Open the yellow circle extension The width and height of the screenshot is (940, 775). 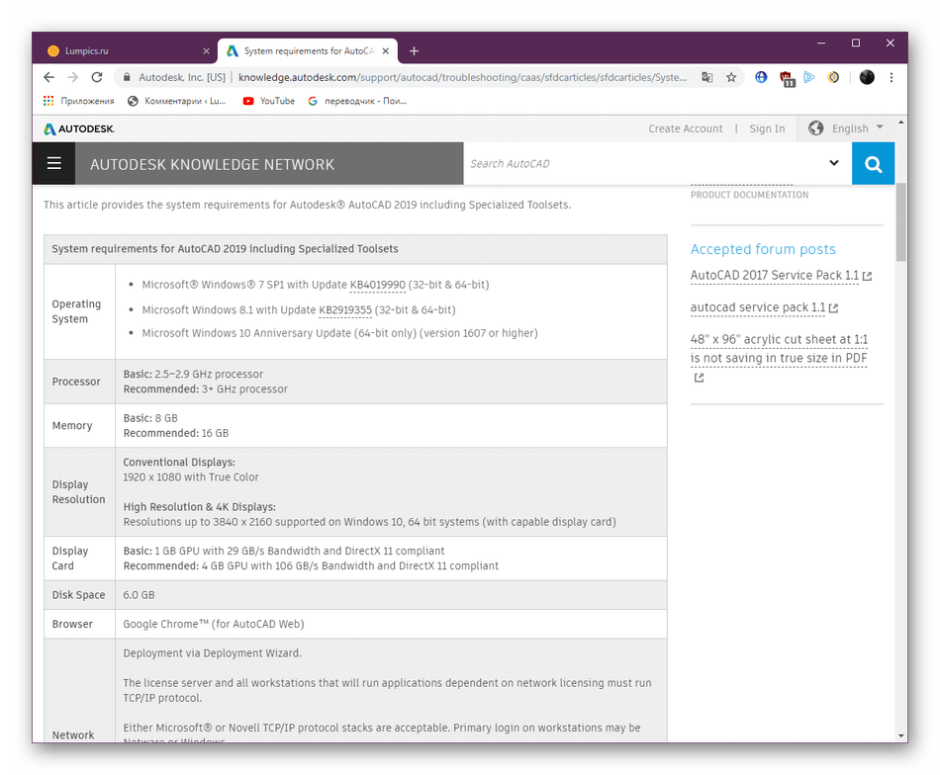833,77
